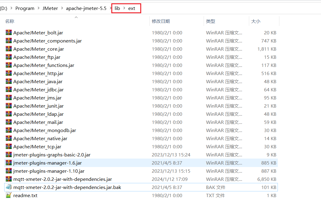Click the ApacheJMeter_jdbc.jar file icon
This screenshot has width=321, height=214.
[8, 90]
